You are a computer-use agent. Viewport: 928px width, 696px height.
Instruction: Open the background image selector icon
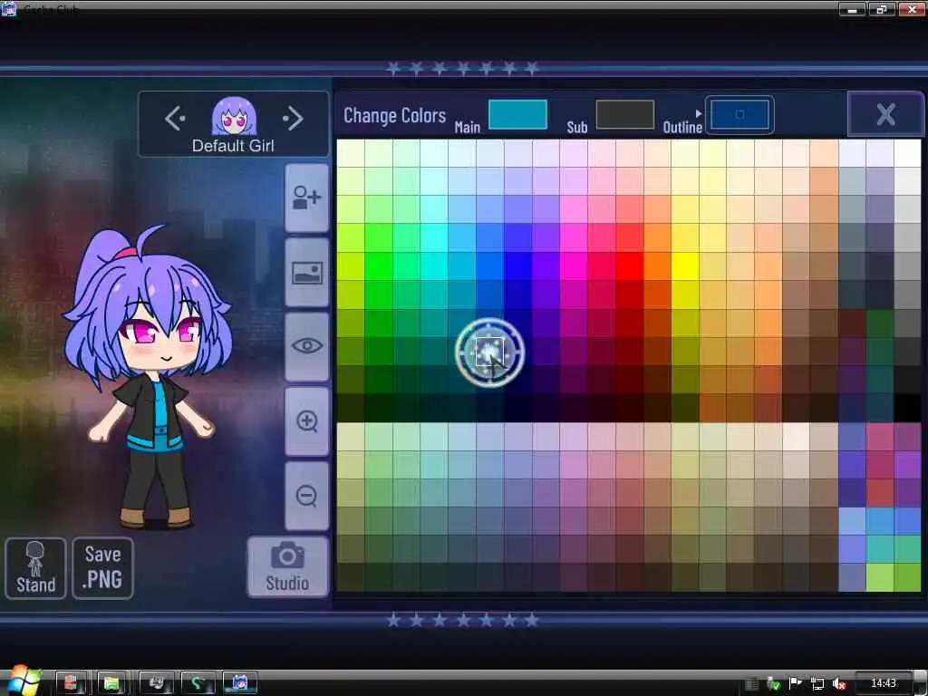coord(306,273)
